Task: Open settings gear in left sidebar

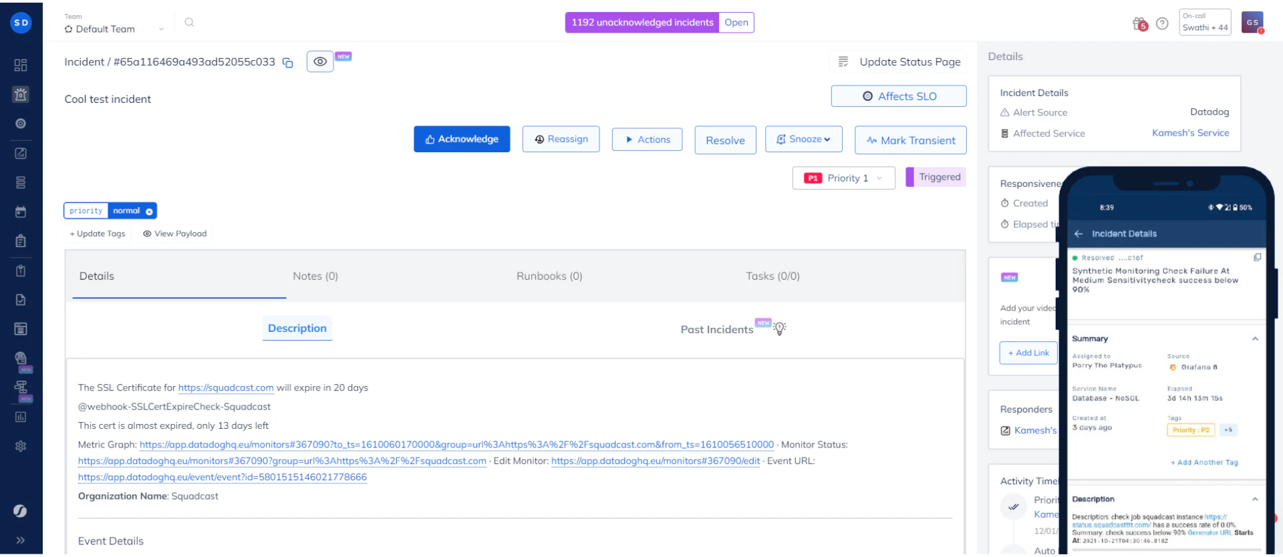Action: tap(21, 446)
